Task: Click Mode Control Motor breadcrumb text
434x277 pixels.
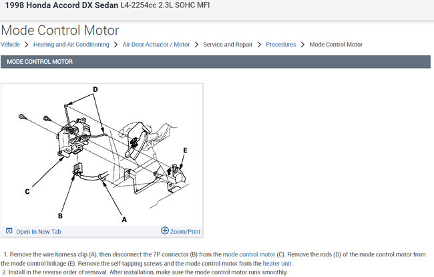Action: 336,45
